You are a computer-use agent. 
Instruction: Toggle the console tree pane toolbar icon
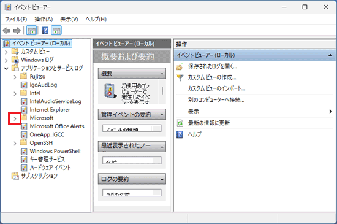click(x=31, y=31)
